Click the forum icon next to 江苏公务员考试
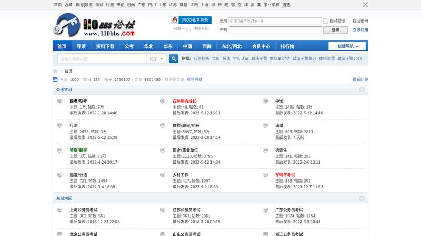The height and width of the screenshot is (236, 421). (163, 210)
